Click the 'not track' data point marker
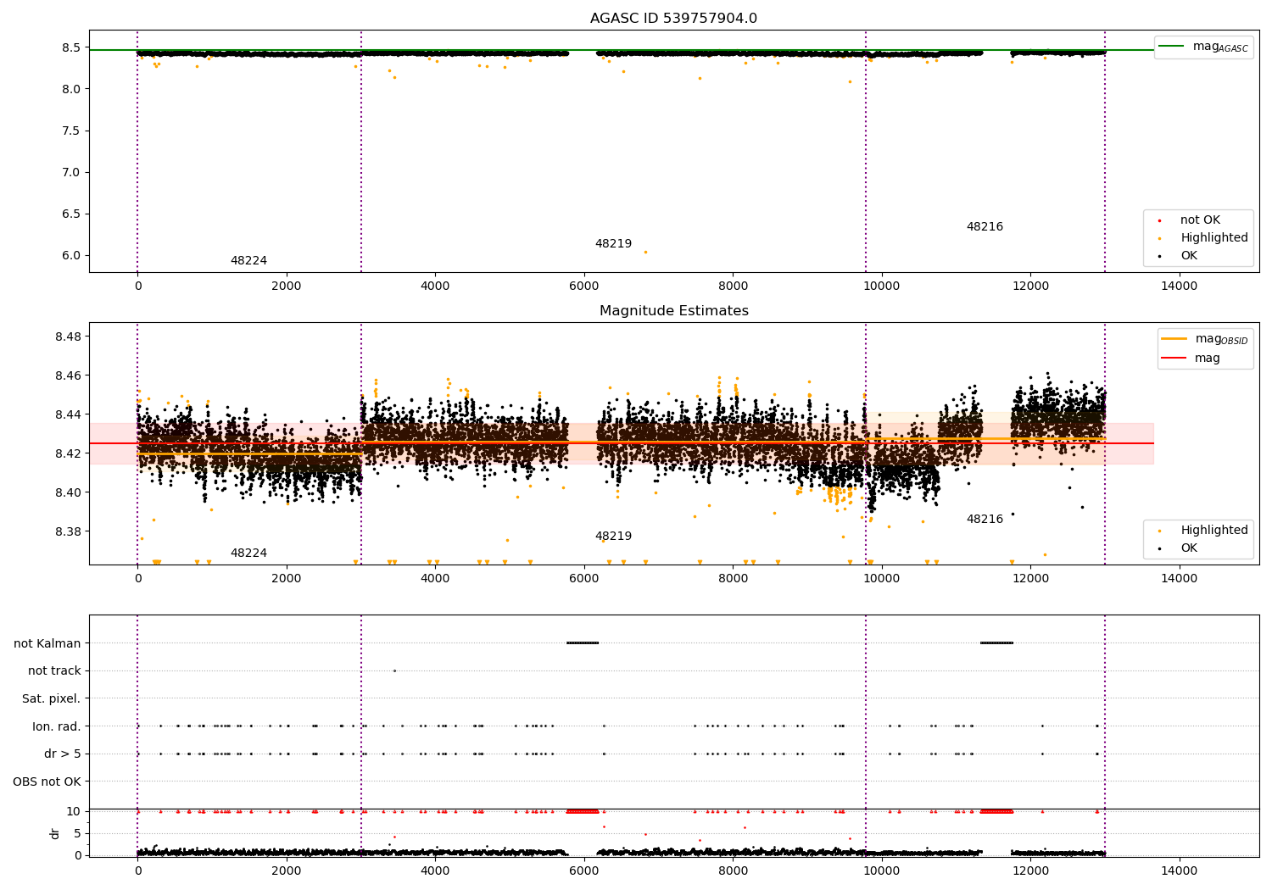The image size is (1272, 890). click(x=394, y=670)
